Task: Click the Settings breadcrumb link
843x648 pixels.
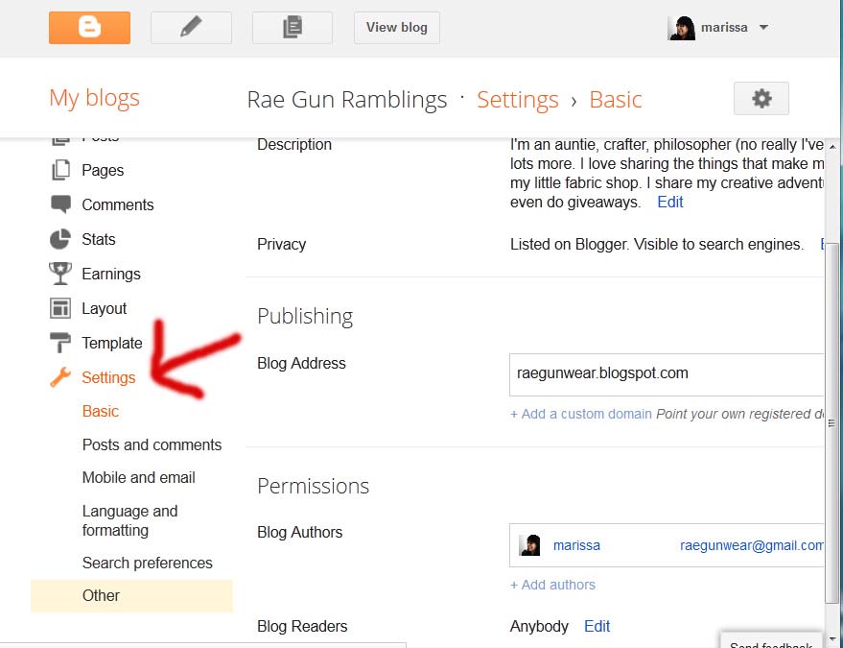Action: click(x=518, y=100)
